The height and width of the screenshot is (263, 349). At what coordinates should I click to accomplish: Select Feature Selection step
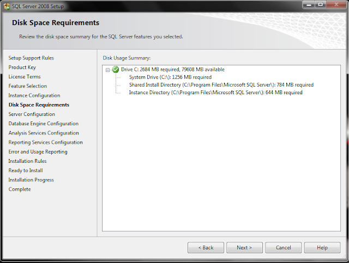tap(28, 86)
